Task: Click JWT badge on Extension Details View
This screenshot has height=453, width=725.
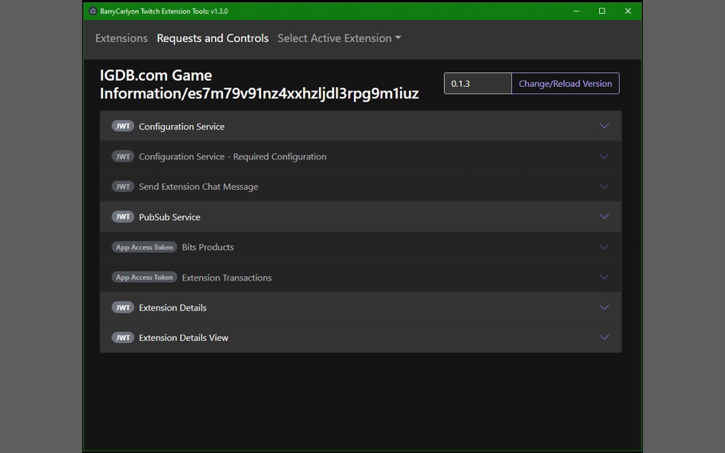Action: point(123,337)
